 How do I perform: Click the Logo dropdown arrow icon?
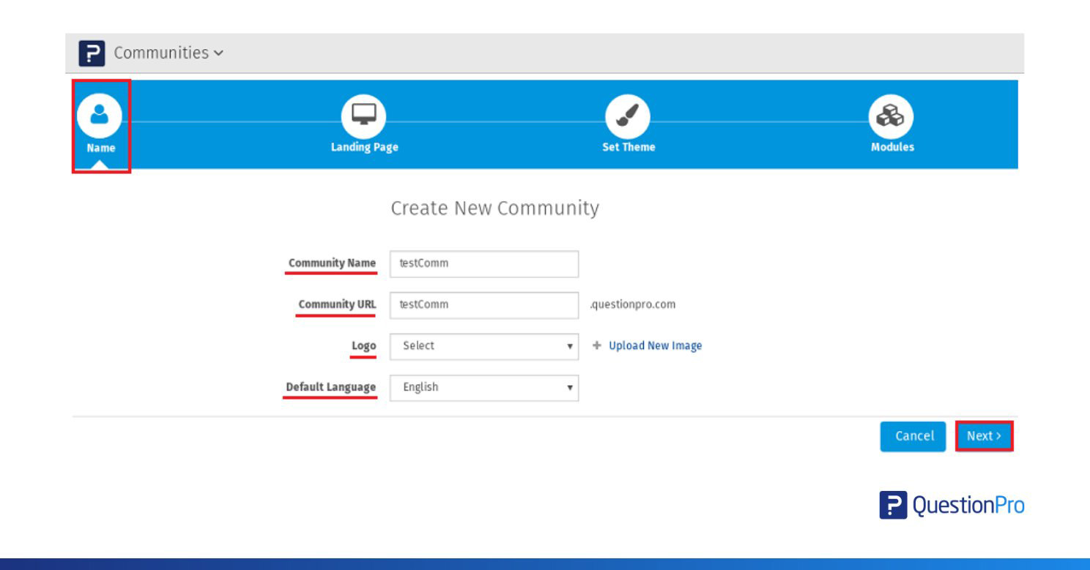point(569,346)
